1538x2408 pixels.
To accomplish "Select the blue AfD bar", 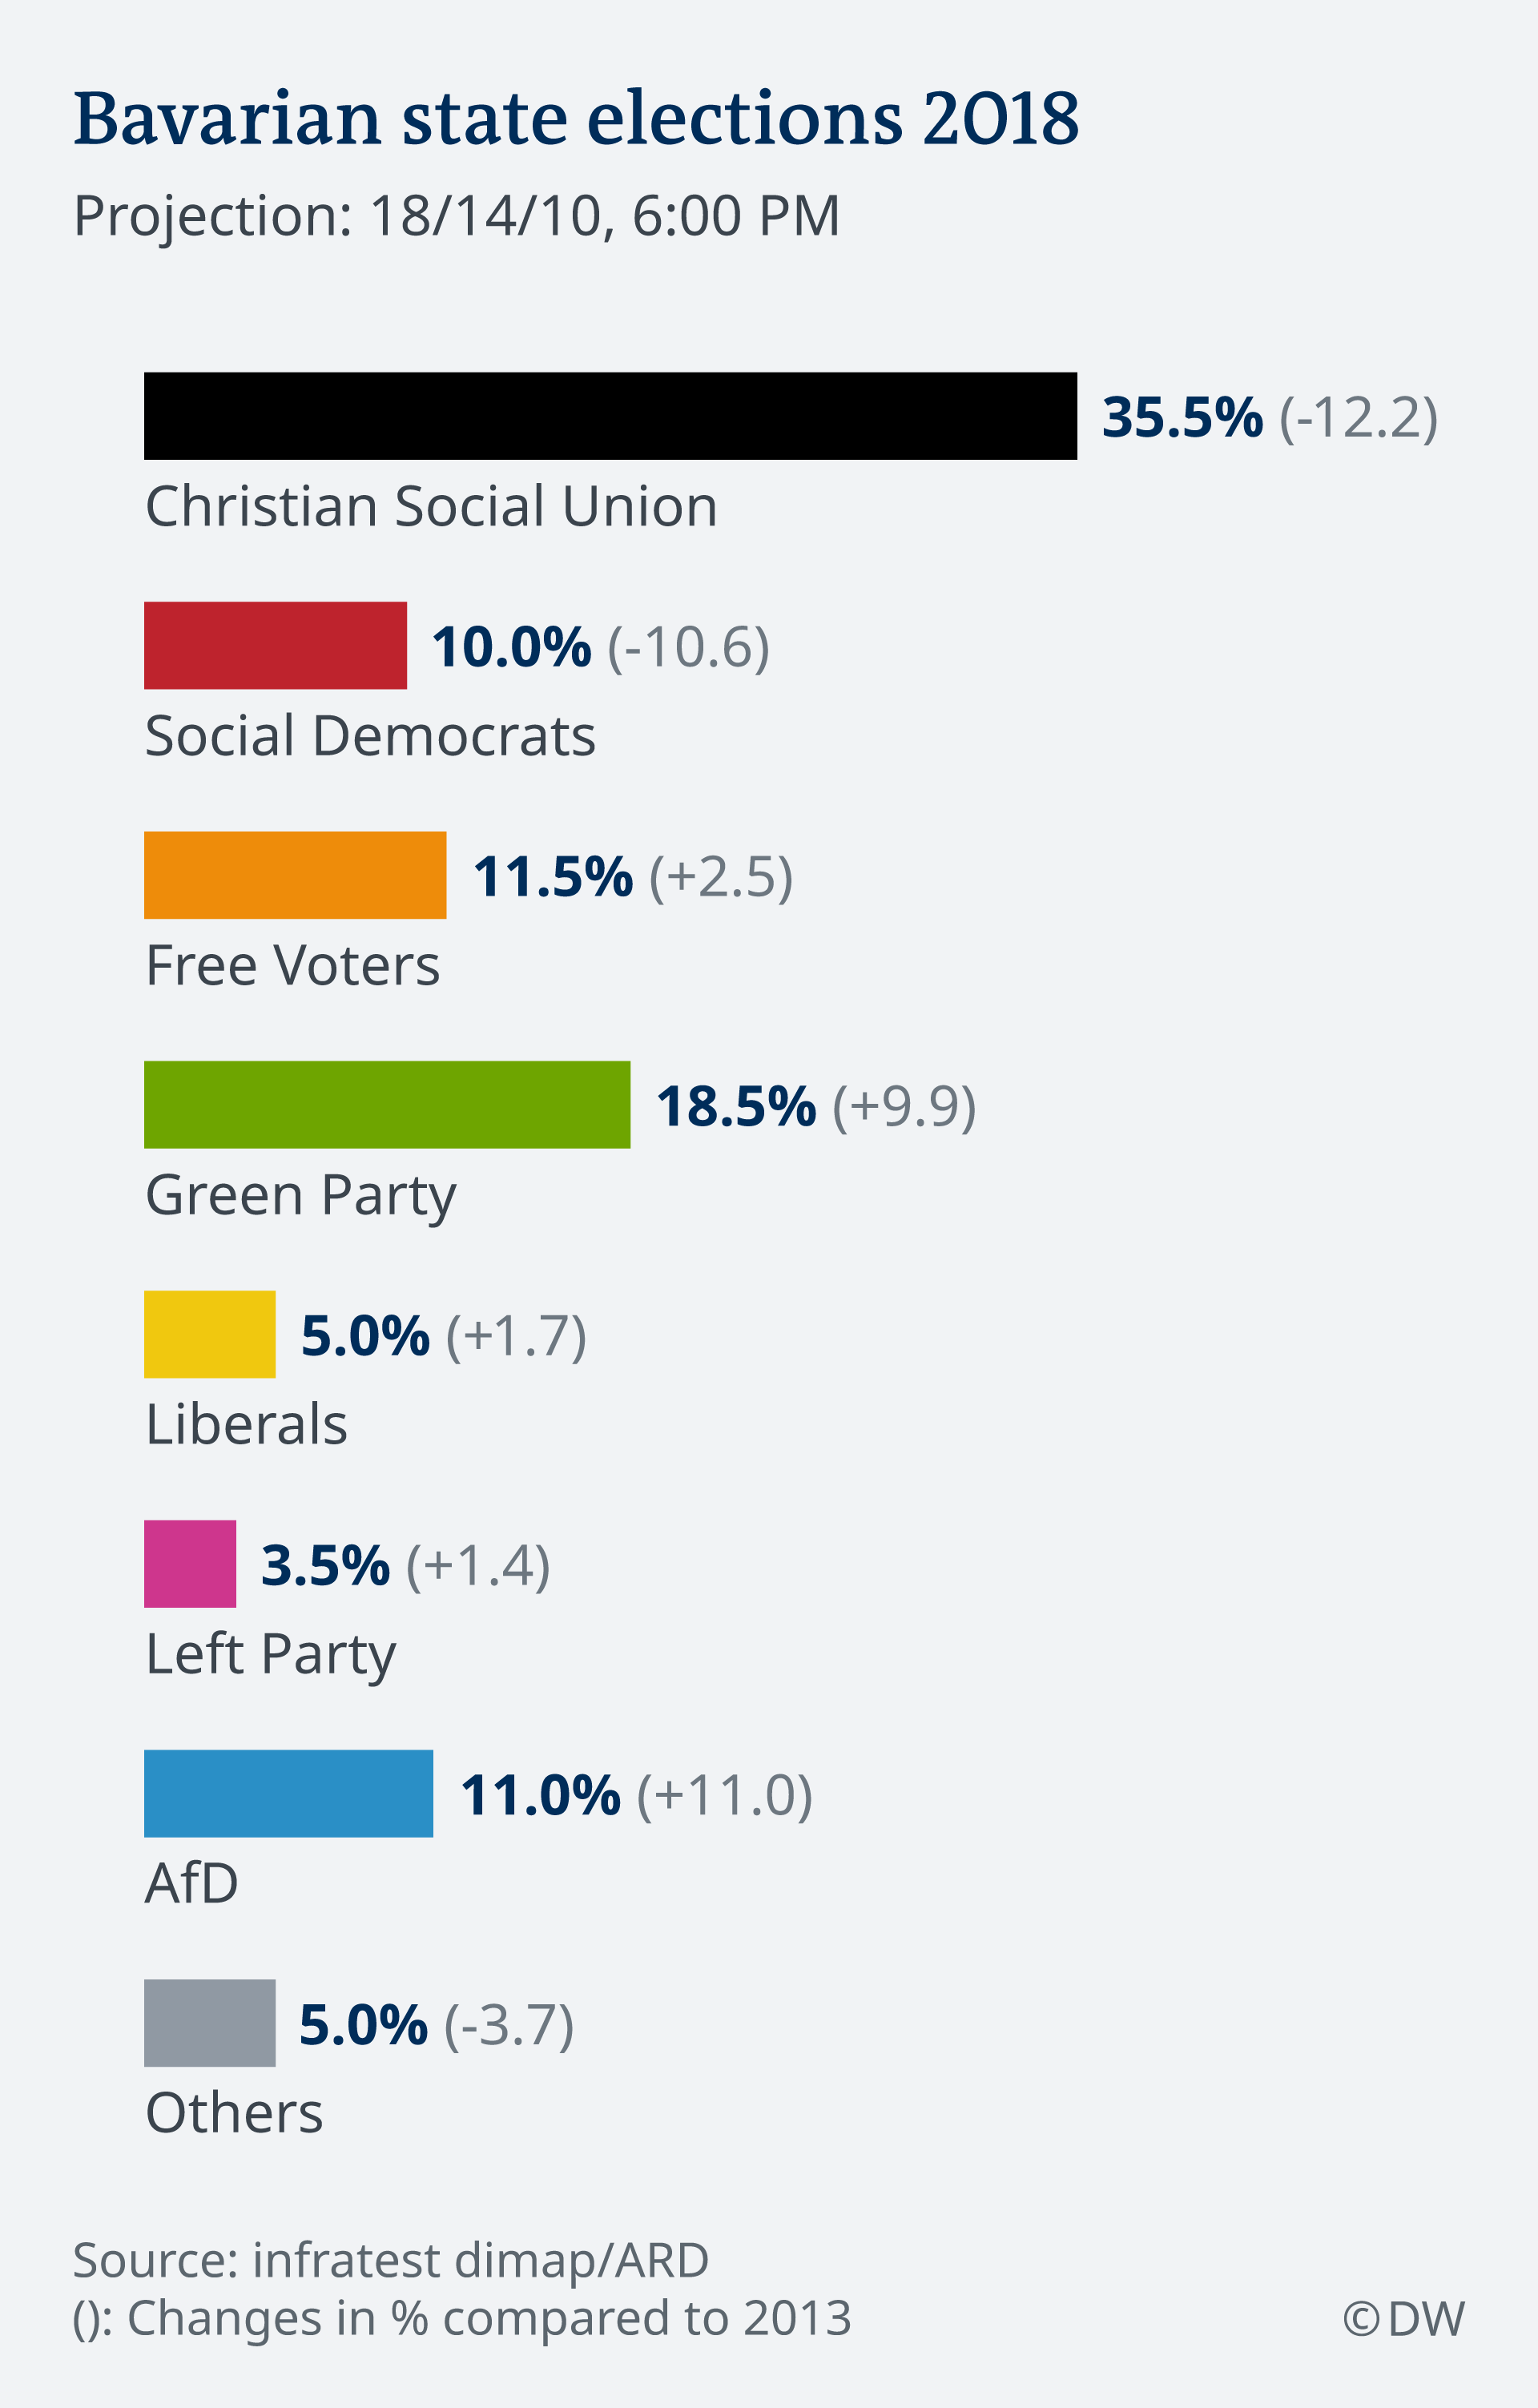I will coord(288,1793).
